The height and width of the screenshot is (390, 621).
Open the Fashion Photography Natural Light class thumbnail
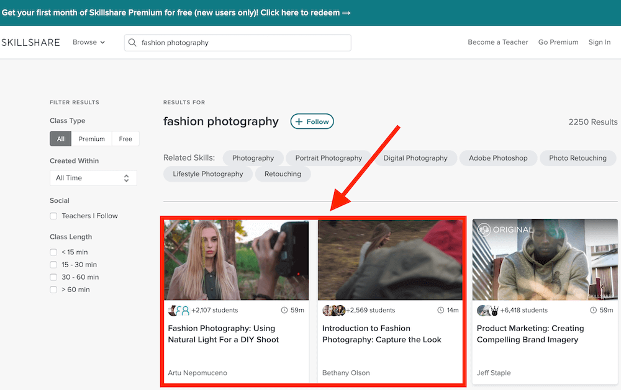(x=237, y=260)
